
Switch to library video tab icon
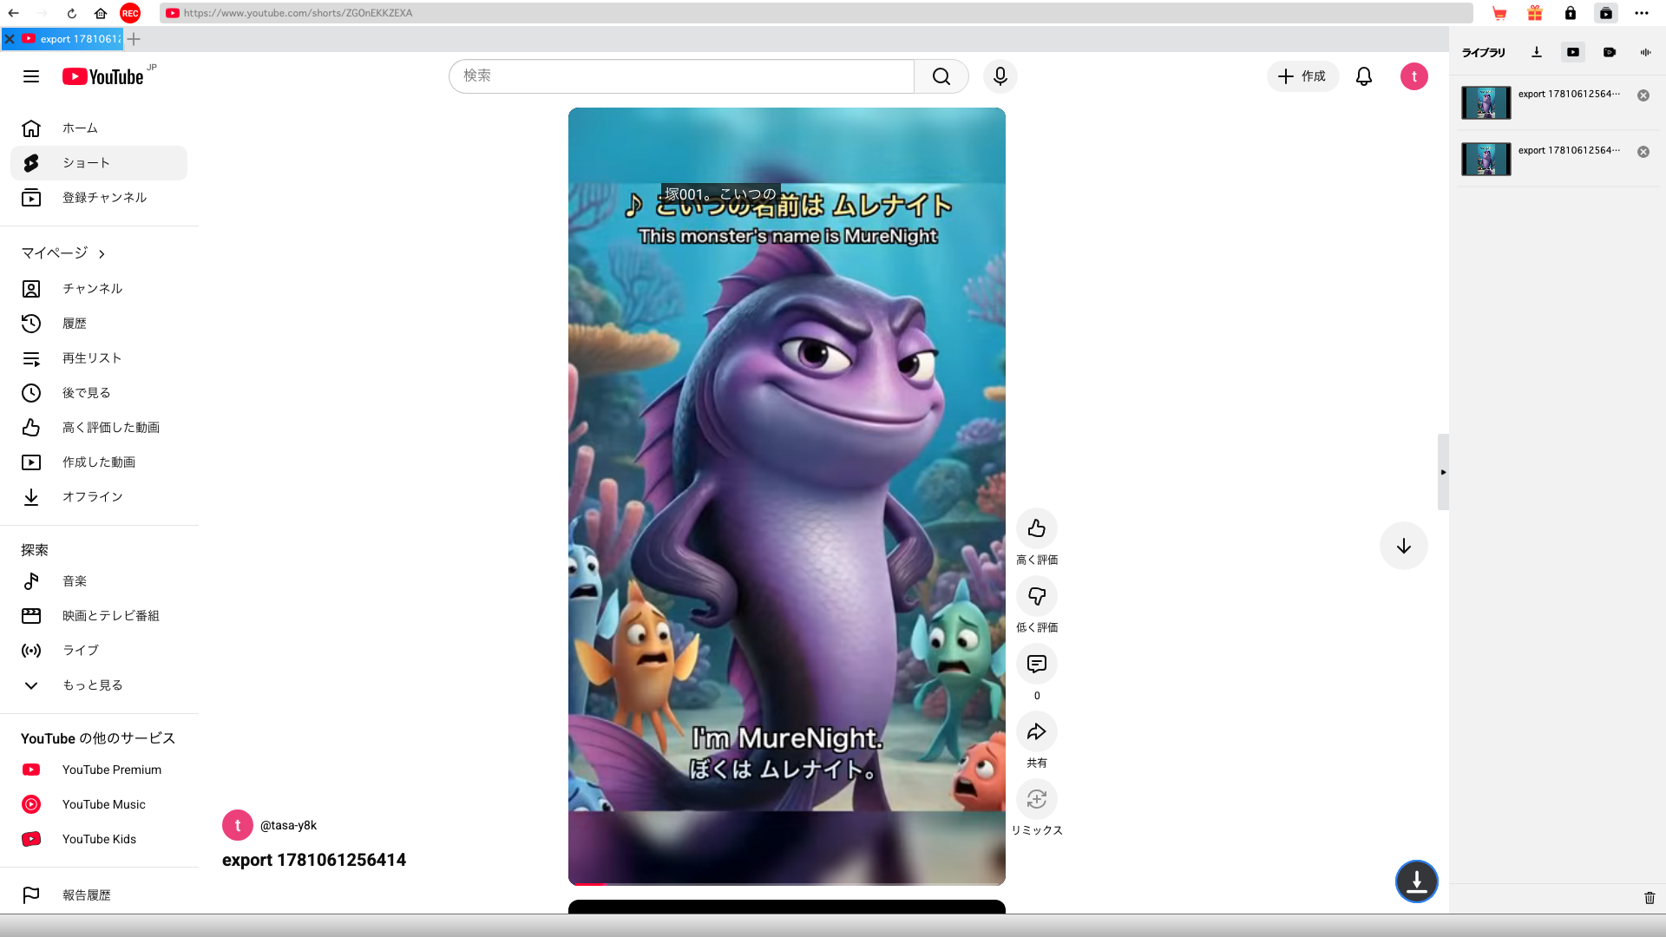(1573, 52)
